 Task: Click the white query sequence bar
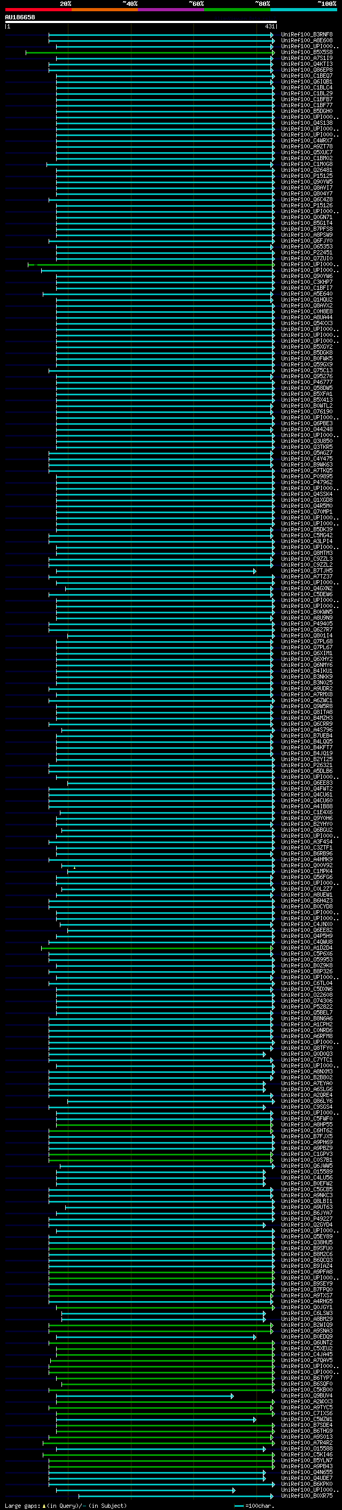coord(141,21)
